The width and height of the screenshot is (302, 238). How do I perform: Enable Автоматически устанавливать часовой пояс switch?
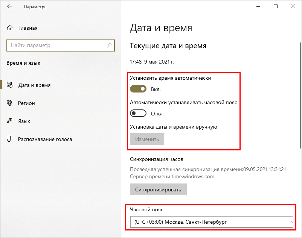(x=138, y=114)
